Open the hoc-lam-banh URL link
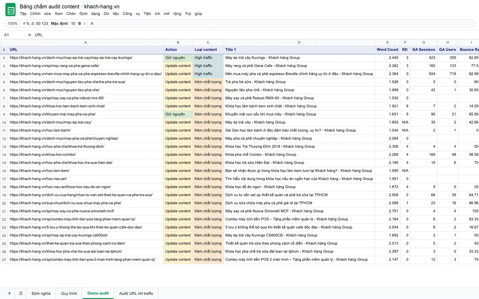The image size is (479, 299). (40, 130)
